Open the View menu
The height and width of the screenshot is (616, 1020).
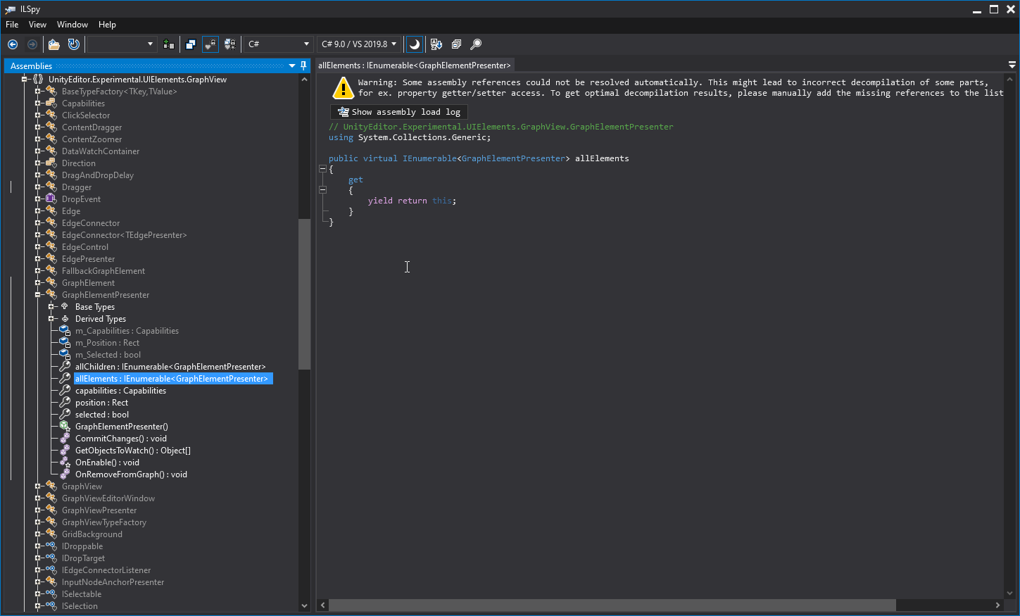(x=37, y=24)
